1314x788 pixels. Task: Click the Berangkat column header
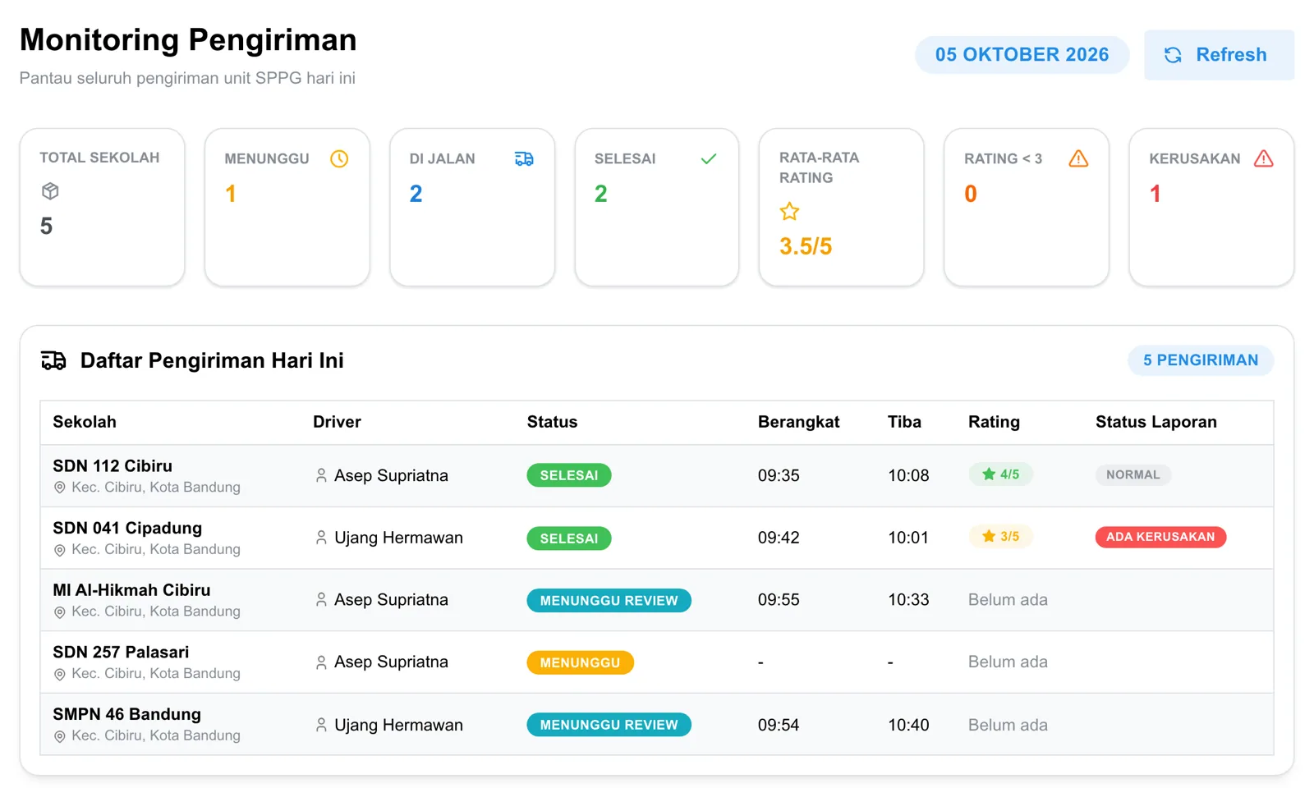point(798,422)
